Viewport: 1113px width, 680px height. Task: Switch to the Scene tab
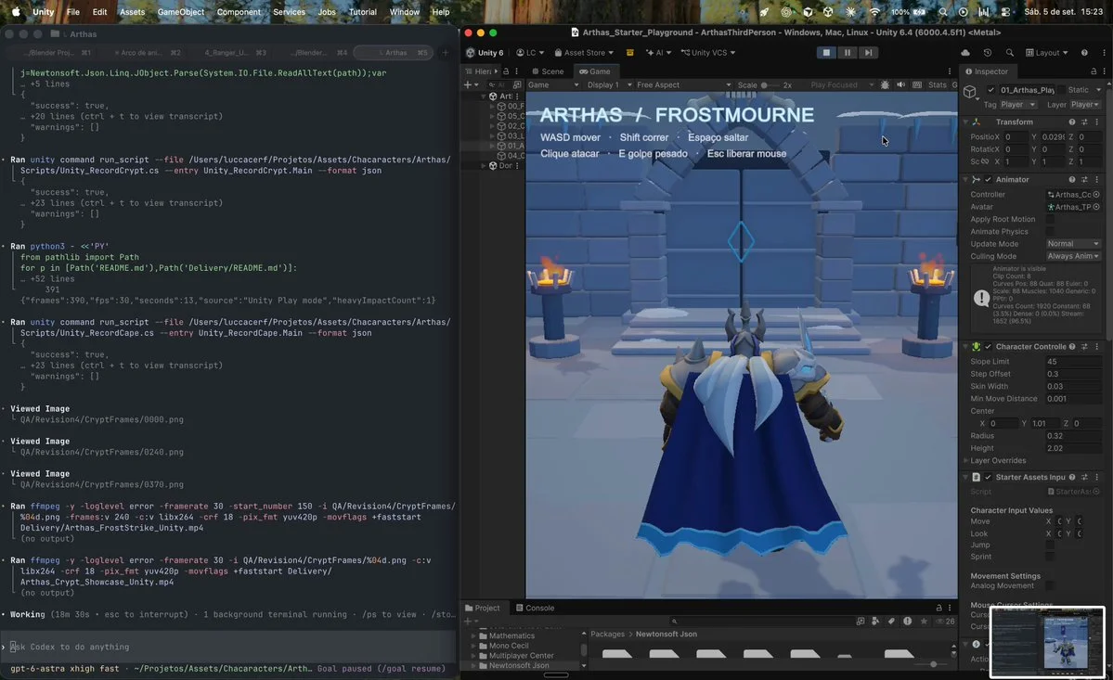(x=548, y=71)
